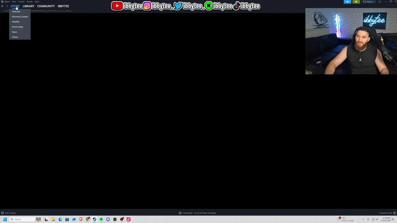
Task: Click the microphone tray icon
Action: pos(368,219)
